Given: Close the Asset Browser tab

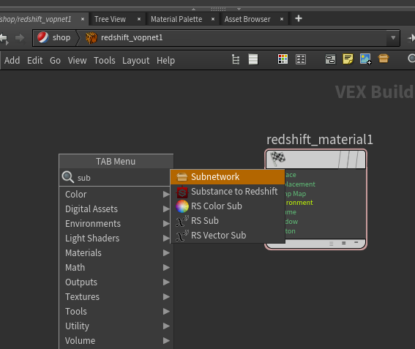Looking at the screenshot, I should pos(282,19).
